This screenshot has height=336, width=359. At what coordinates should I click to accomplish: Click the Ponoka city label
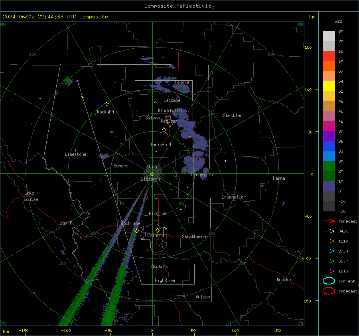(182, 82)
